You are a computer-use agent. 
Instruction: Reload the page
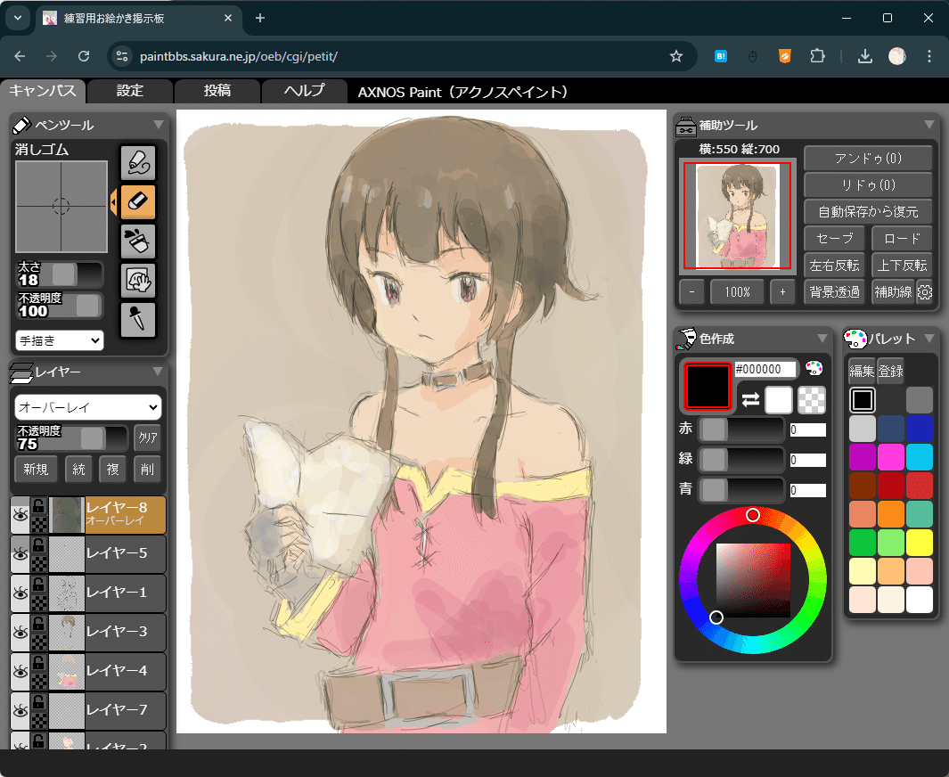tap(84, 56)
